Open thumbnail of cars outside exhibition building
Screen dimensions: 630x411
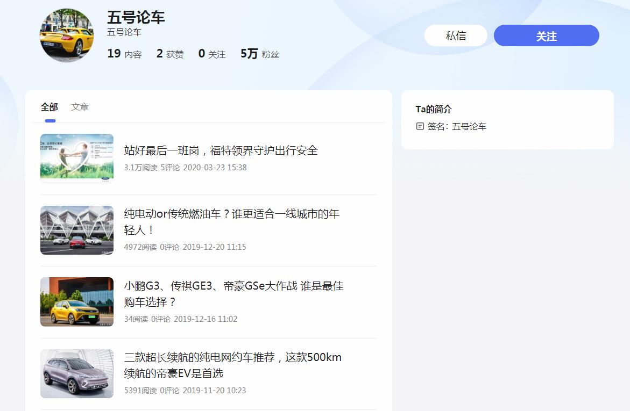(x=77, y=230)
